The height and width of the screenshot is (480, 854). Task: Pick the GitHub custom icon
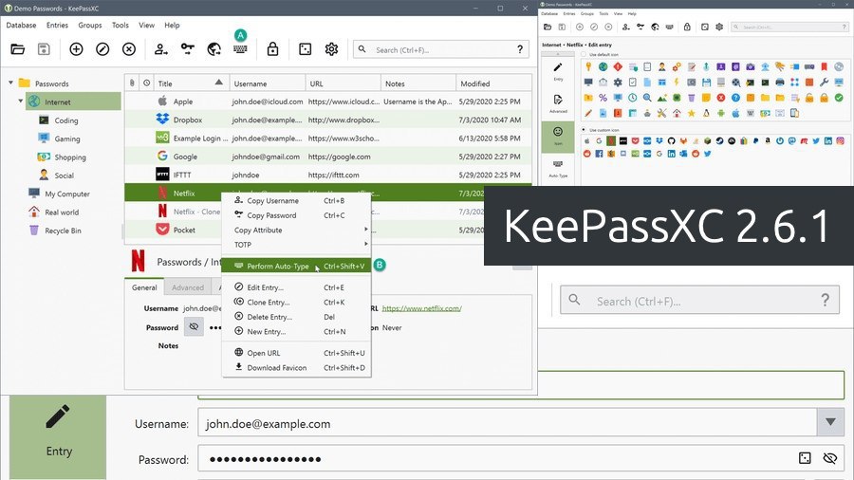point(671,140)
